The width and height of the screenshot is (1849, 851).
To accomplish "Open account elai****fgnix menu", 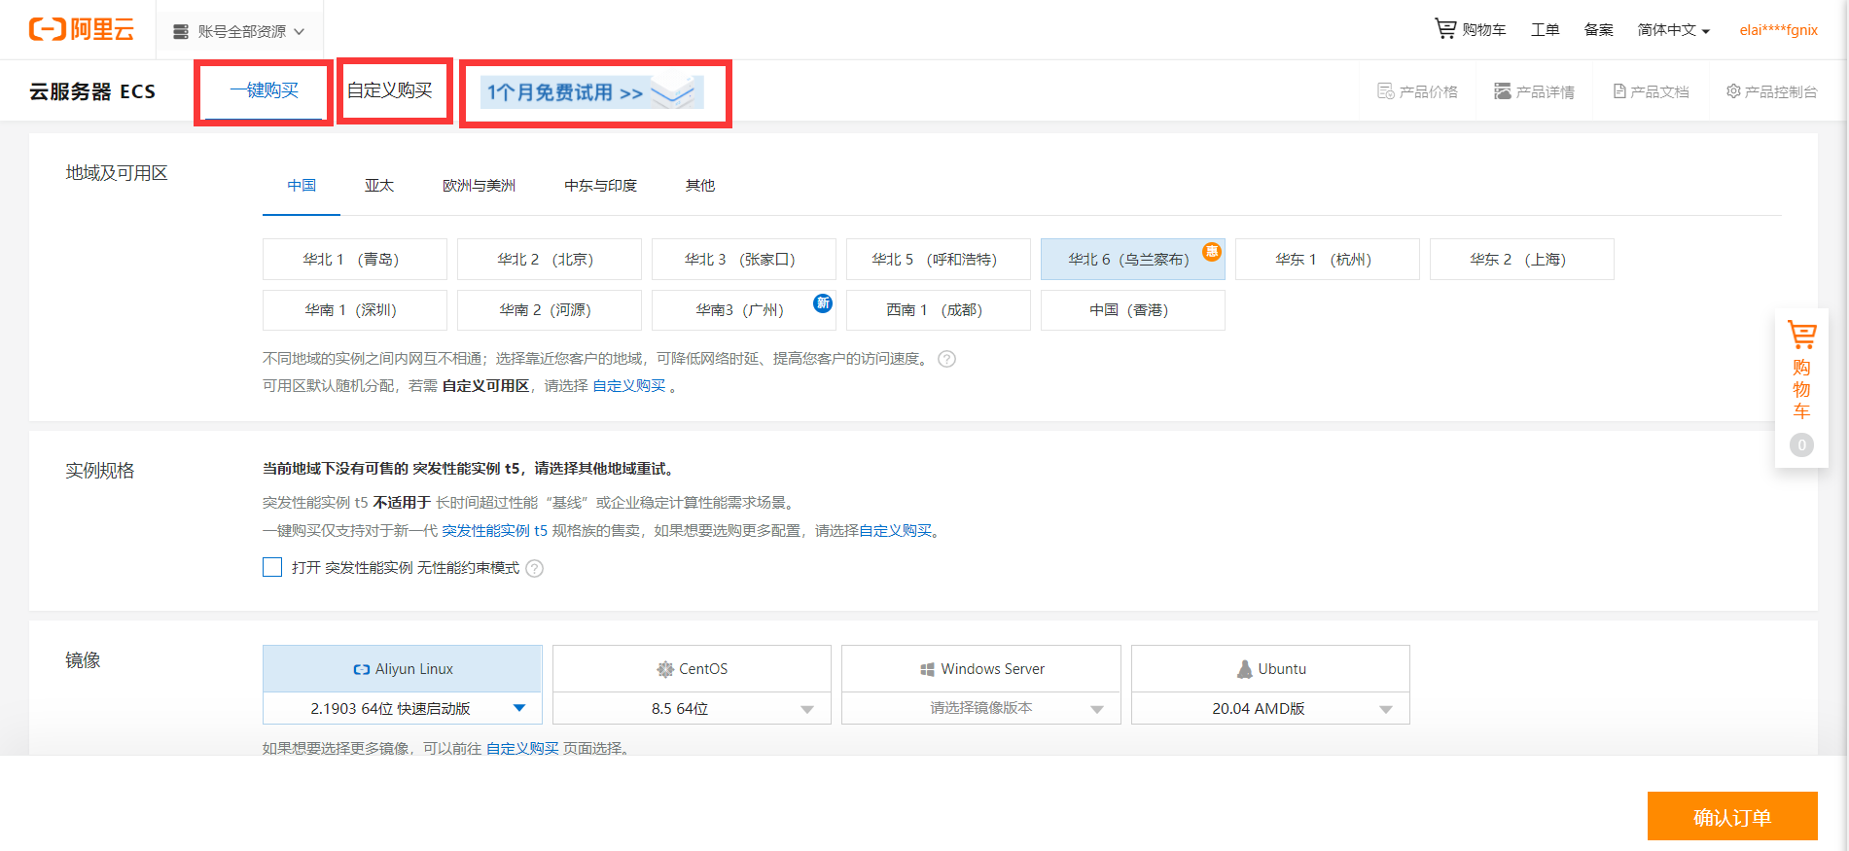I will pos(1778,30).
